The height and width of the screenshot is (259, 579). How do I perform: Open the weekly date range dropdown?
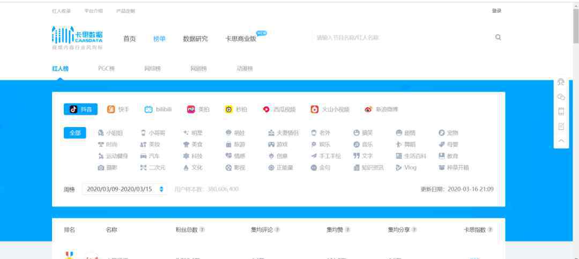point(124,189)
